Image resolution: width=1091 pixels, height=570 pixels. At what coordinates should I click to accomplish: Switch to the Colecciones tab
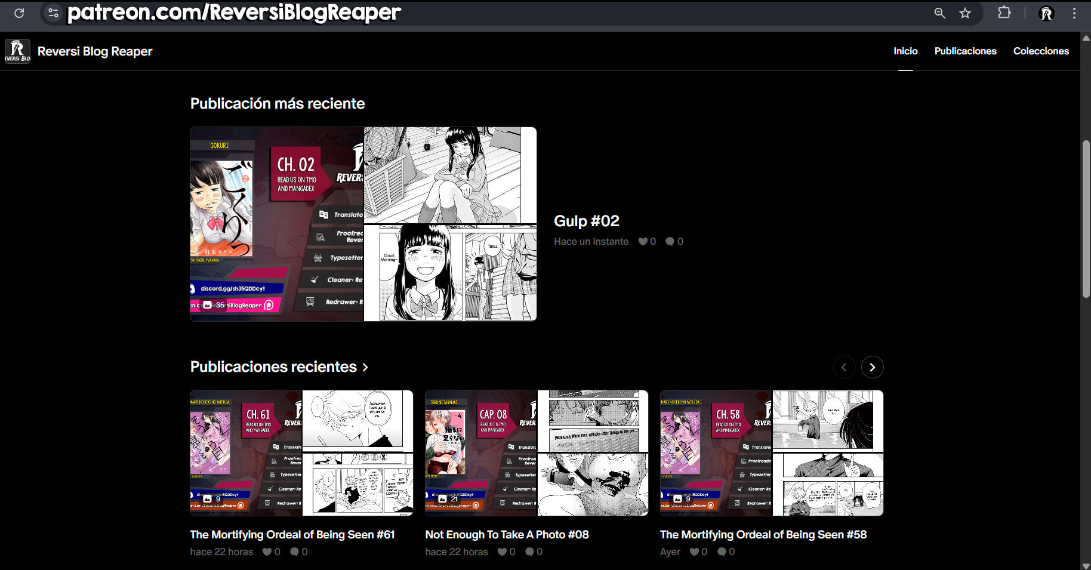tap(1041, 51)
